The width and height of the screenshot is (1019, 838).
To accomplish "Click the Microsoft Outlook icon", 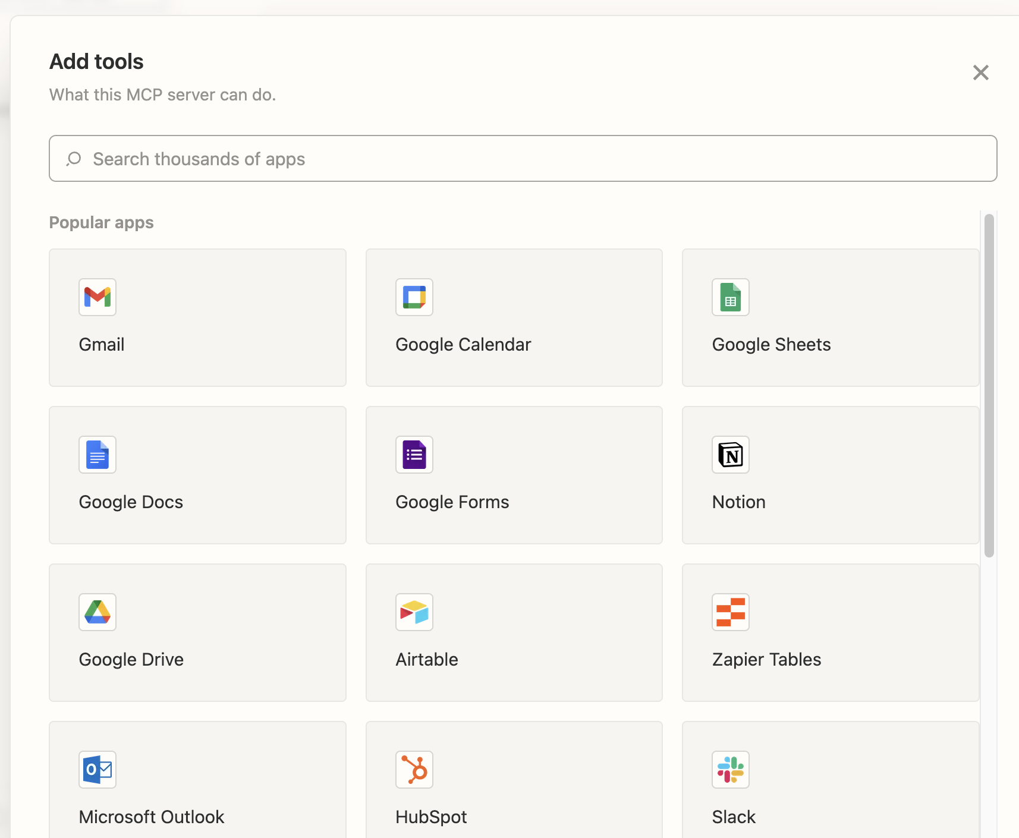I will point(98,770).
